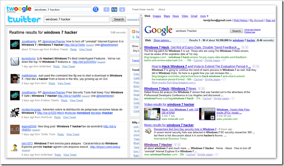Sign out of the Google account
Image resolution: width=284 pixels, height=166 pixels.
pyautogui.click(x=270, y=20)
